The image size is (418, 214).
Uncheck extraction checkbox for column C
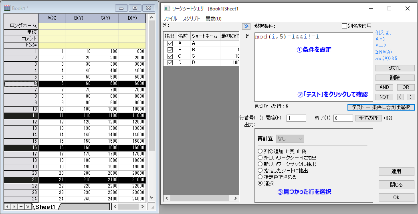[170, 56]
